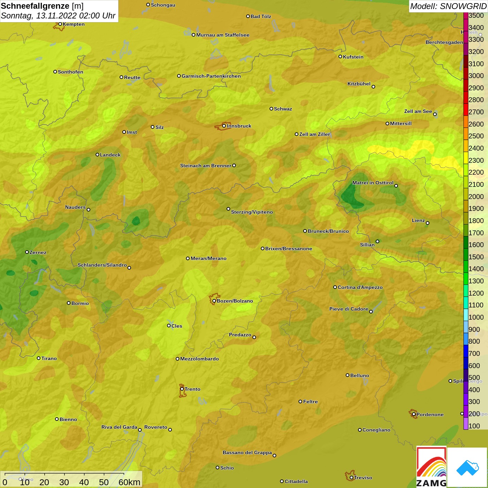Screen dimensions: 488x488
Task: Click the 'Riva del Garda' map label
Action: click(x=119, y=427)
